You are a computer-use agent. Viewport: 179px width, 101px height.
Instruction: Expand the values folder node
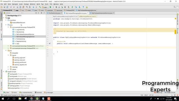pos(8,69)
